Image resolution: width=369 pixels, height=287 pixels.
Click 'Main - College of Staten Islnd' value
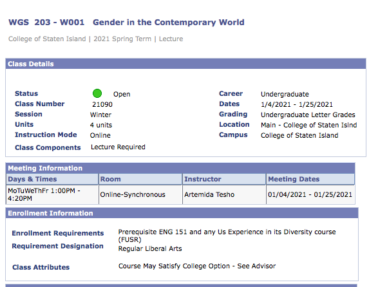pos(309,125)
